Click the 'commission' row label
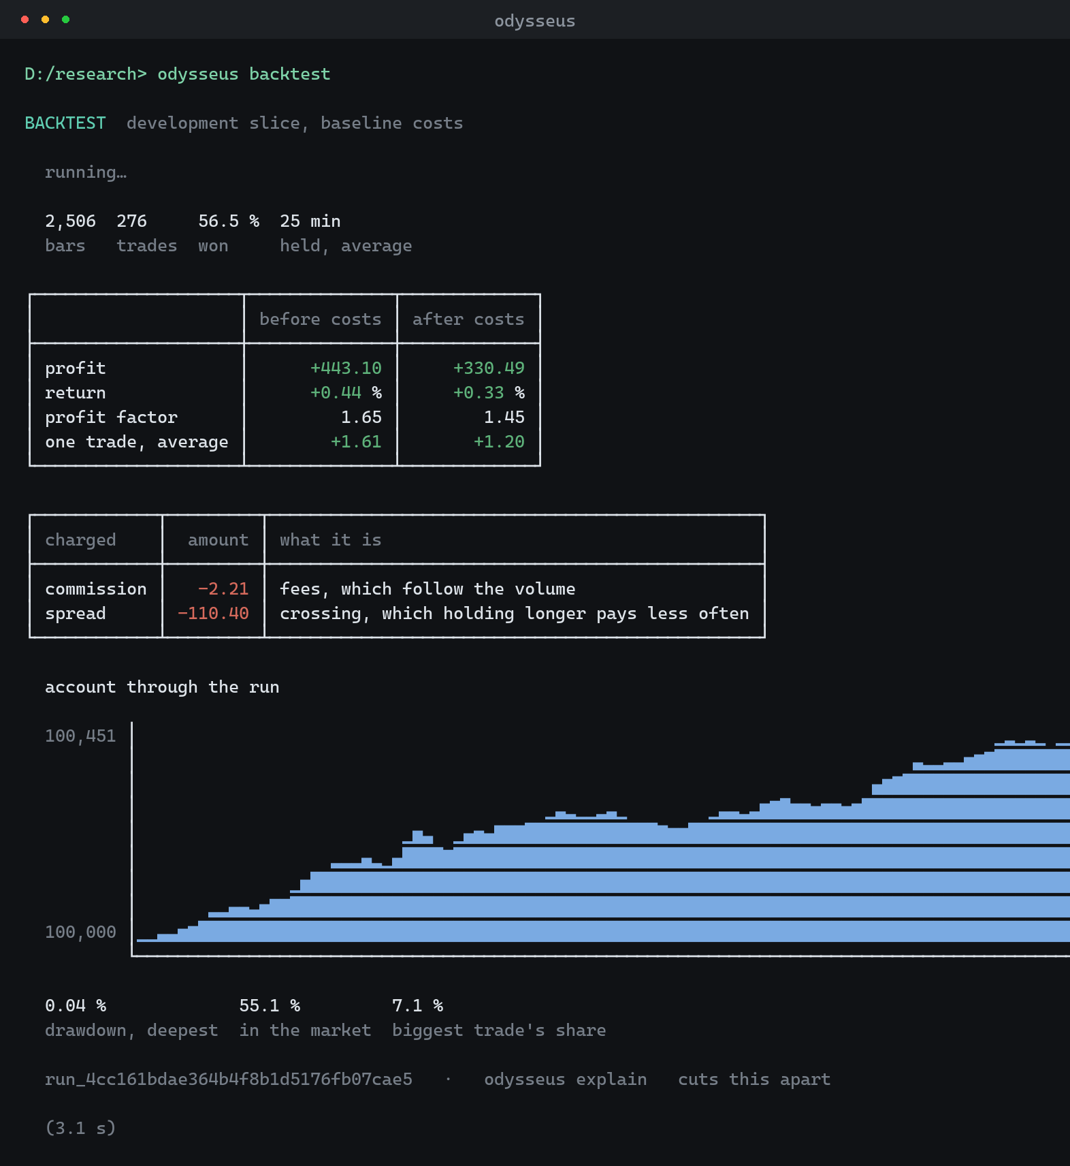This screenshot has height=1166, width=1070. pos(96,589)
